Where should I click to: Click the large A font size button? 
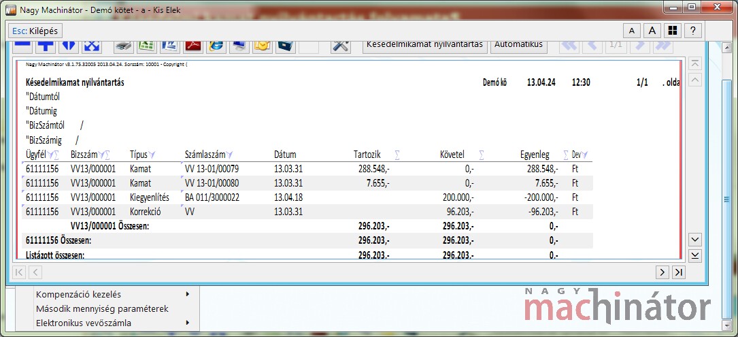coord(652,31)
